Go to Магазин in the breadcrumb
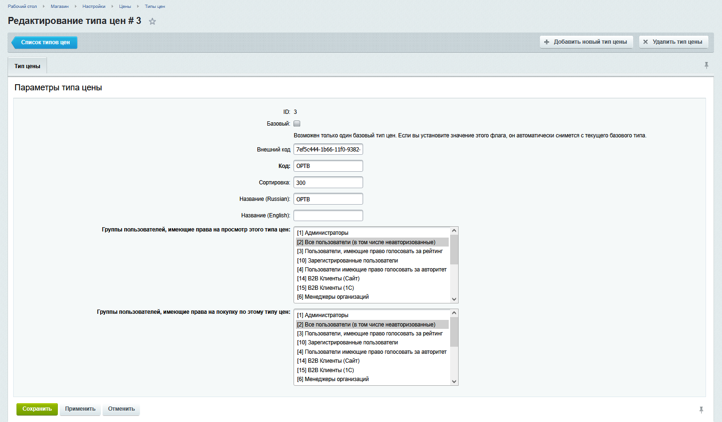Image resolution: width=722 pixels, height=422 pixels. coord(60,7)
